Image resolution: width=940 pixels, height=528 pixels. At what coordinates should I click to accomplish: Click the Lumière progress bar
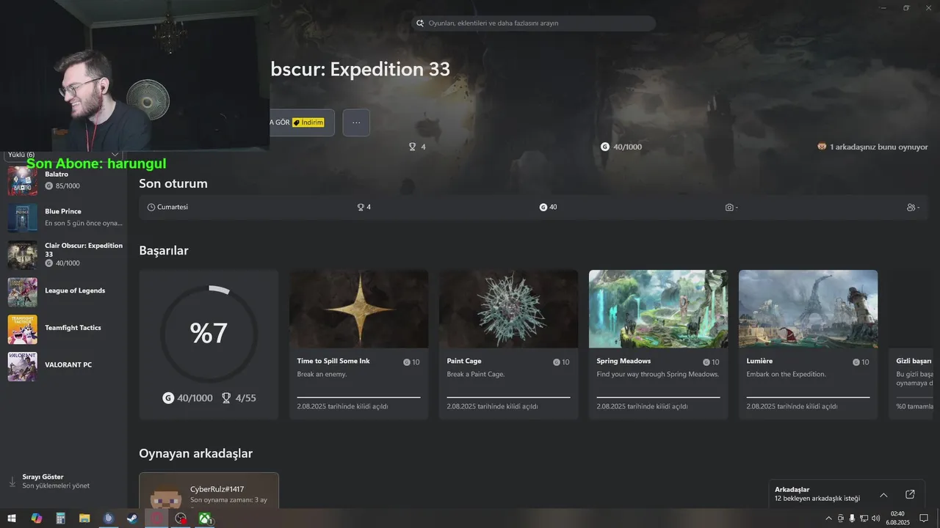[808, 397]
